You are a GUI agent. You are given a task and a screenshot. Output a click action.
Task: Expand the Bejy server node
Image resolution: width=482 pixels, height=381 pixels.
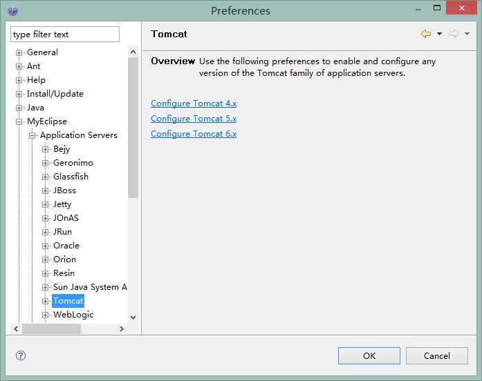tap(45, 149)
